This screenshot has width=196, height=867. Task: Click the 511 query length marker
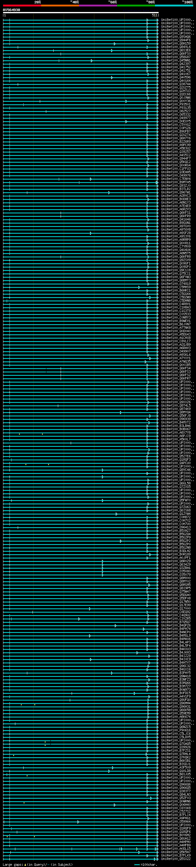[x=154, y=15]
